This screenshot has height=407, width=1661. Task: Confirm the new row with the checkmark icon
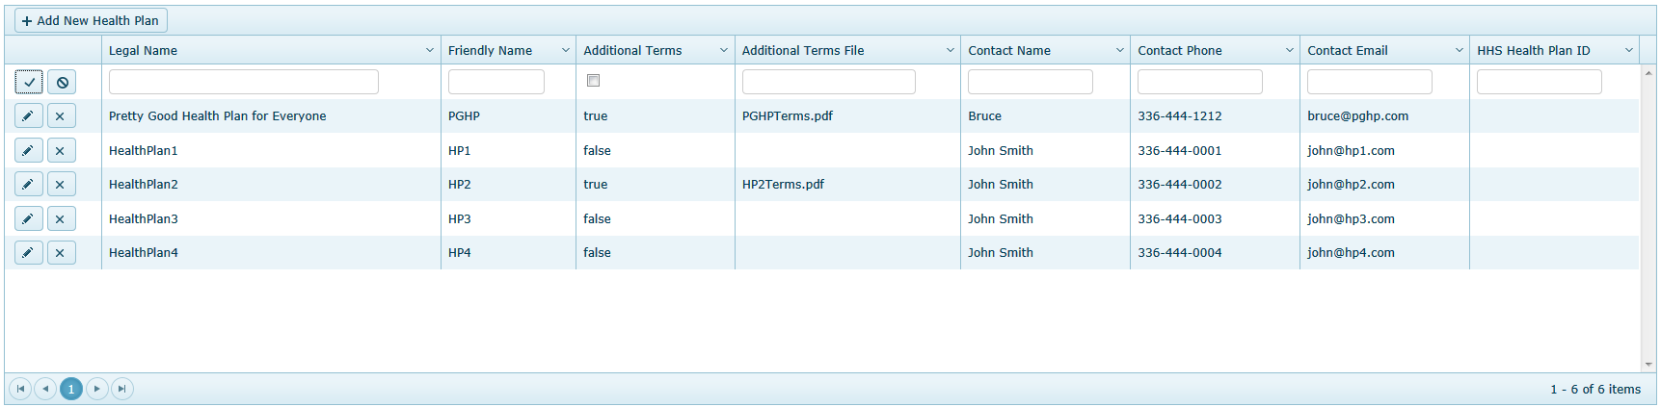(29, 83)
